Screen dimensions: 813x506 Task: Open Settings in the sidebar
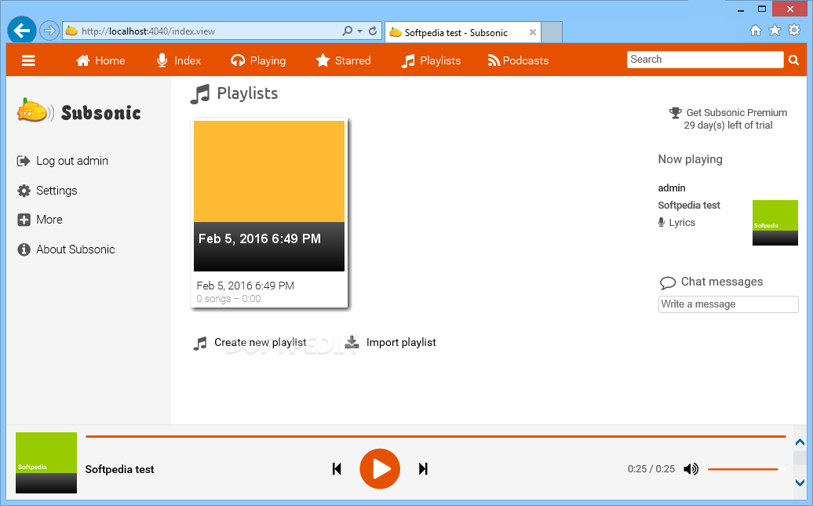point(57,191)
